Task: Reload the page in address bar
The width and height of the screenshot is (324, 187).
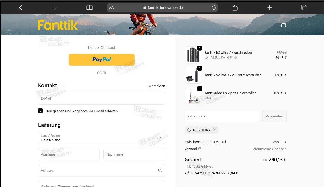Action: pos(214,7)
